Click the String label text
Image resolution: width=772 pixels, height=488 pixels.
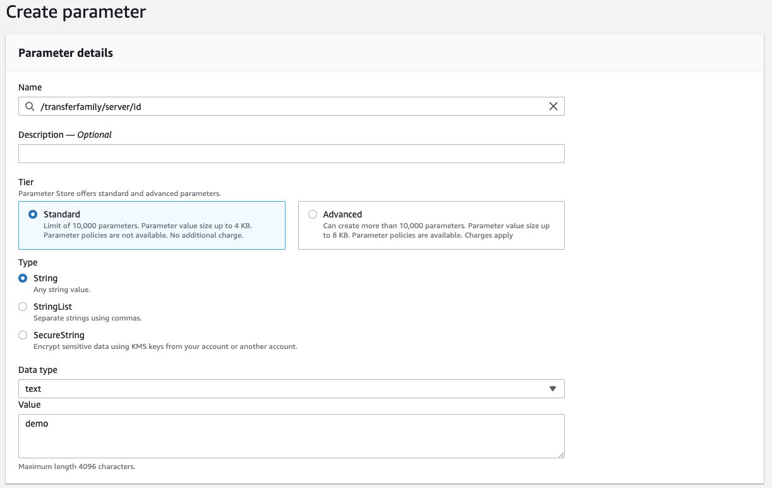coord(45,278)
